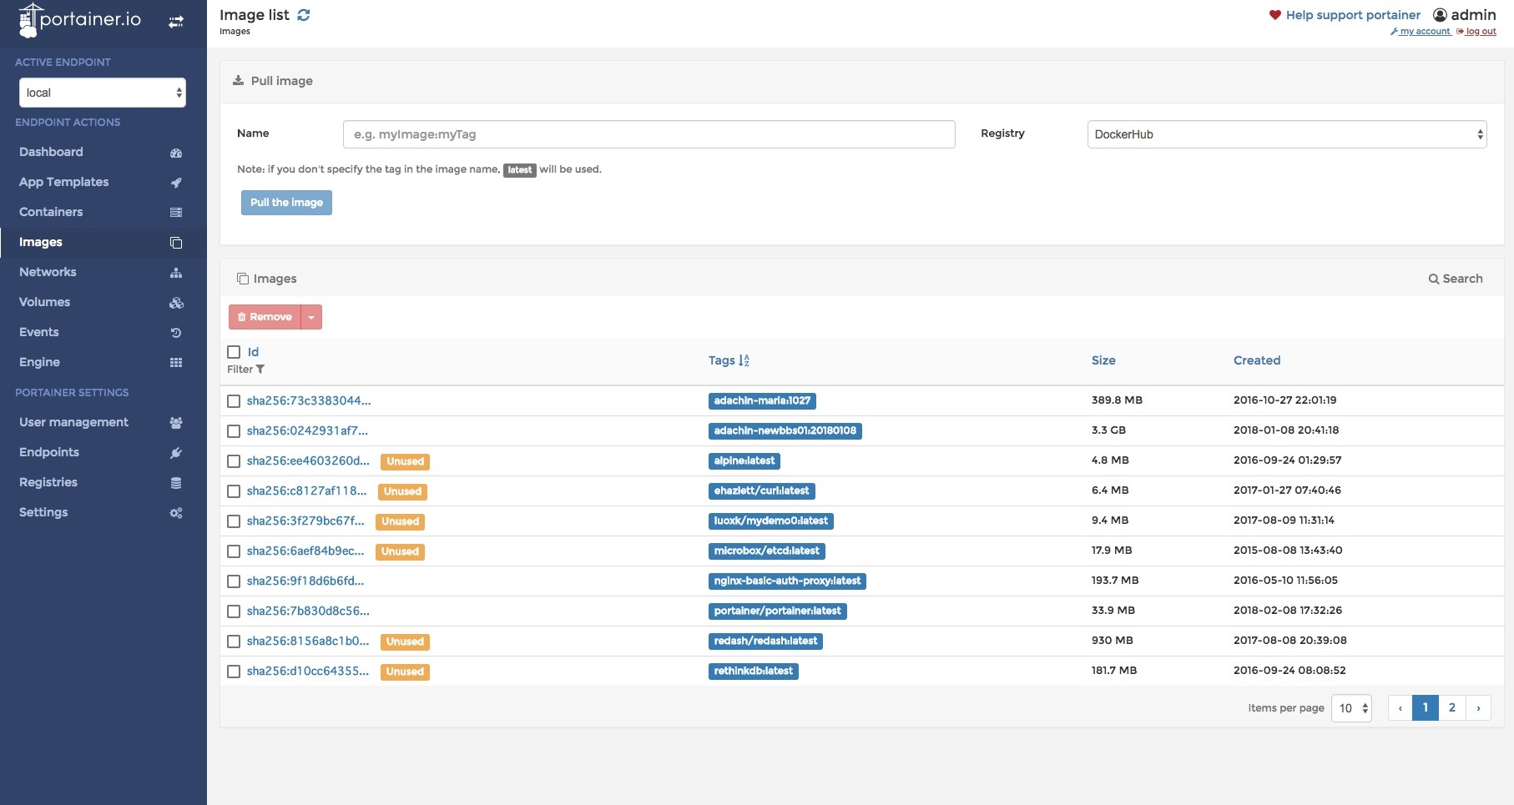Toggle the select-all checkbox next to Id
The width and height of the screenshot is (1514, 805).
point(234,352)
